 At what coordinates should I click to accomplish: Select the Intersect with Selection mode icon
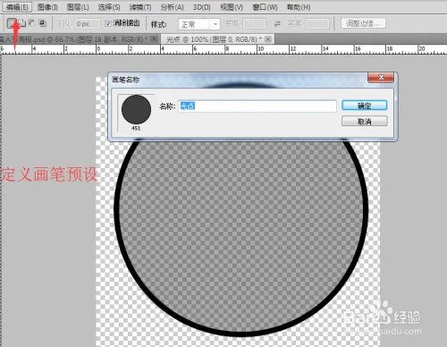pyautogui.click(x=42, y=23)
